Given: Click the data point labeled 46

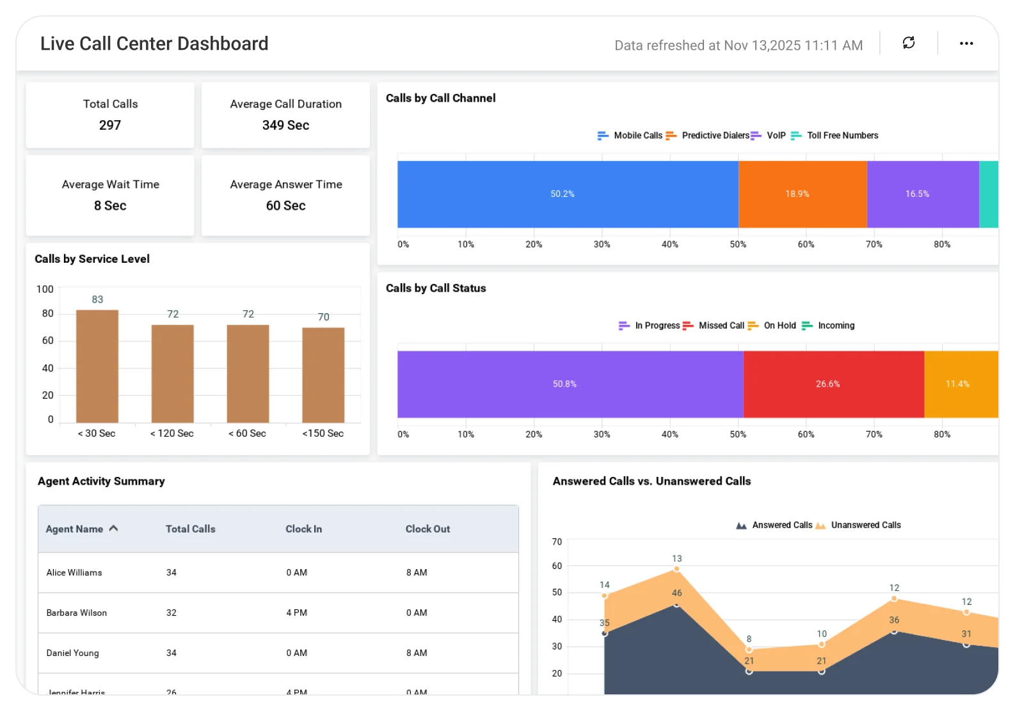Looking at the screenshot, I should point(676,604).
